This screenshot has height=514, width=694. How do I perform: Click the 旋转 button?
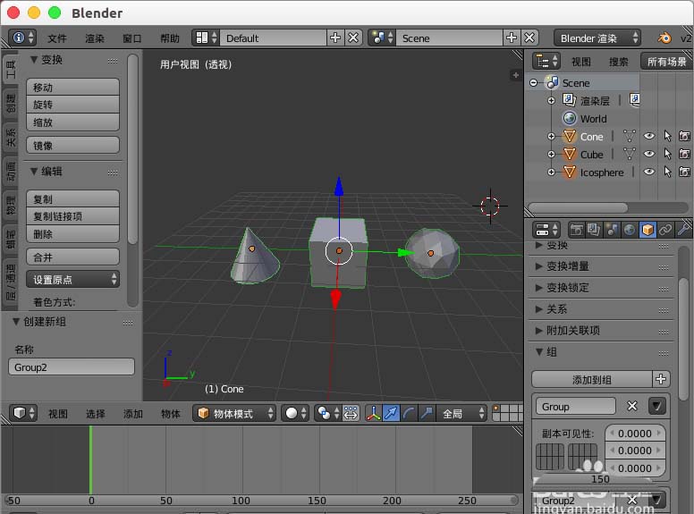(72, 105)
